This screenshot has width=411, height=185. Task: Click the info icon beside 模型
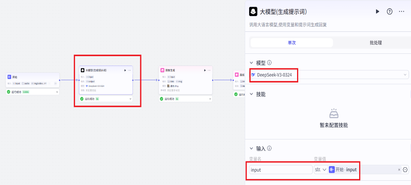coord(270,63)
